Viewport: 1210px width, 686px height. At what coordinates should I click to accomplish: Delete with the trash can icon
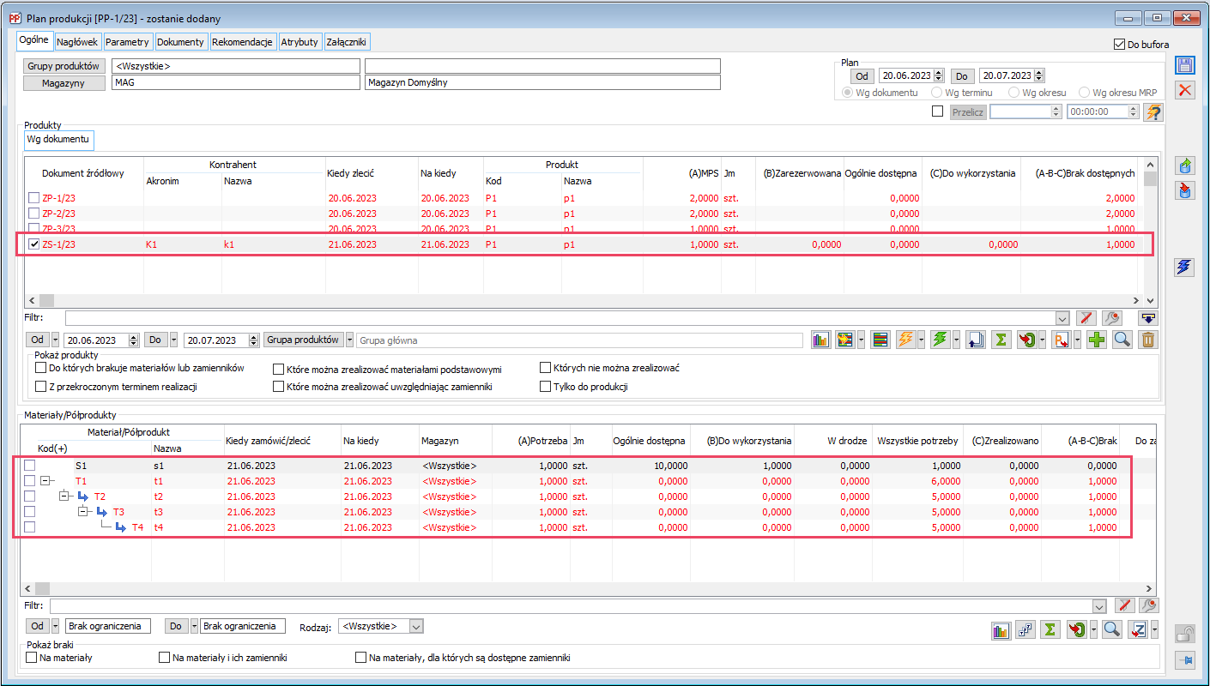pyautogui.click(x=1148, y=340)
